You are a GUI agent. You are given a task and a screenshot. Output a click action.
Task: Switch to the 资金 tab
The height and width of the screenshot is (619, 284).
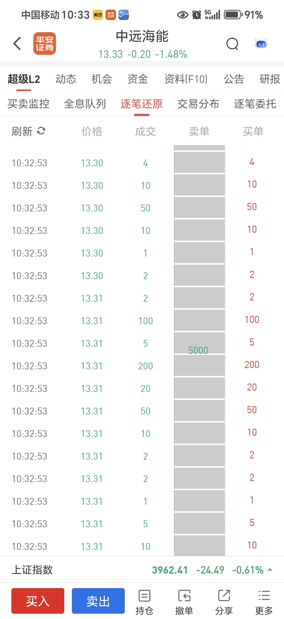[x=138, y=79]
